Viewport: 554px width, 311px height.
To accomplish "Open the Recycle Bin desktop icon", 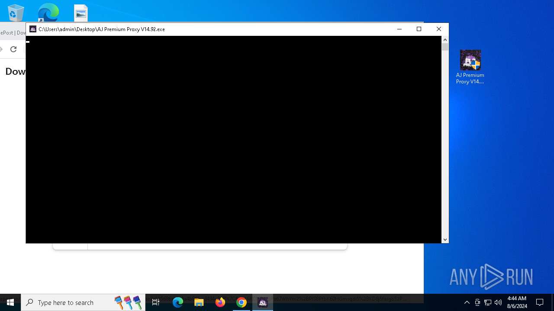I will pyautogui.click(x=16, y=13).
